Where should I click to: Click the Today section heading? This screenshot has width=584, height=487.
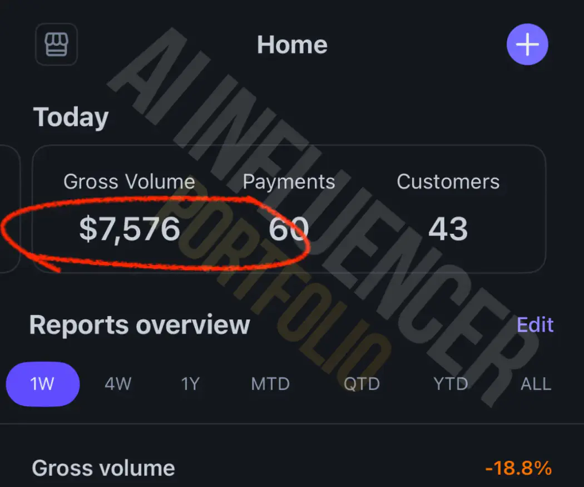pos(71,117)
